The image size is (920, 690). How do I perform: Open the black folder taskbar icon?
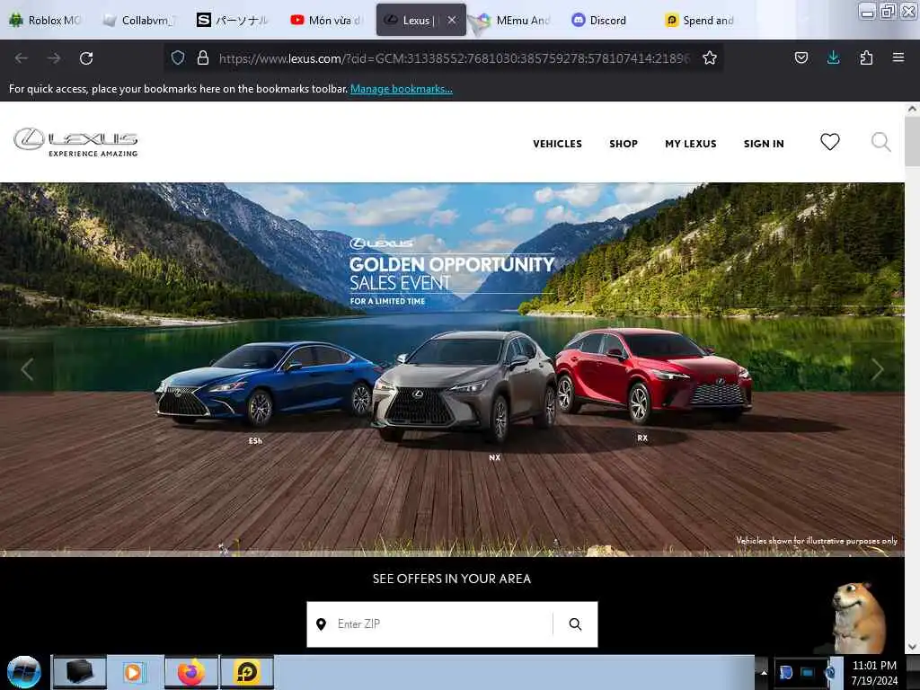pos(80,672)
